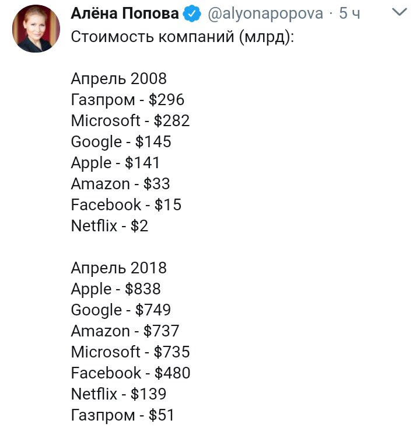This screenshot has width=420, height=434.
Task: Expand the tweet options chevron menu
Action: [400, 12]
